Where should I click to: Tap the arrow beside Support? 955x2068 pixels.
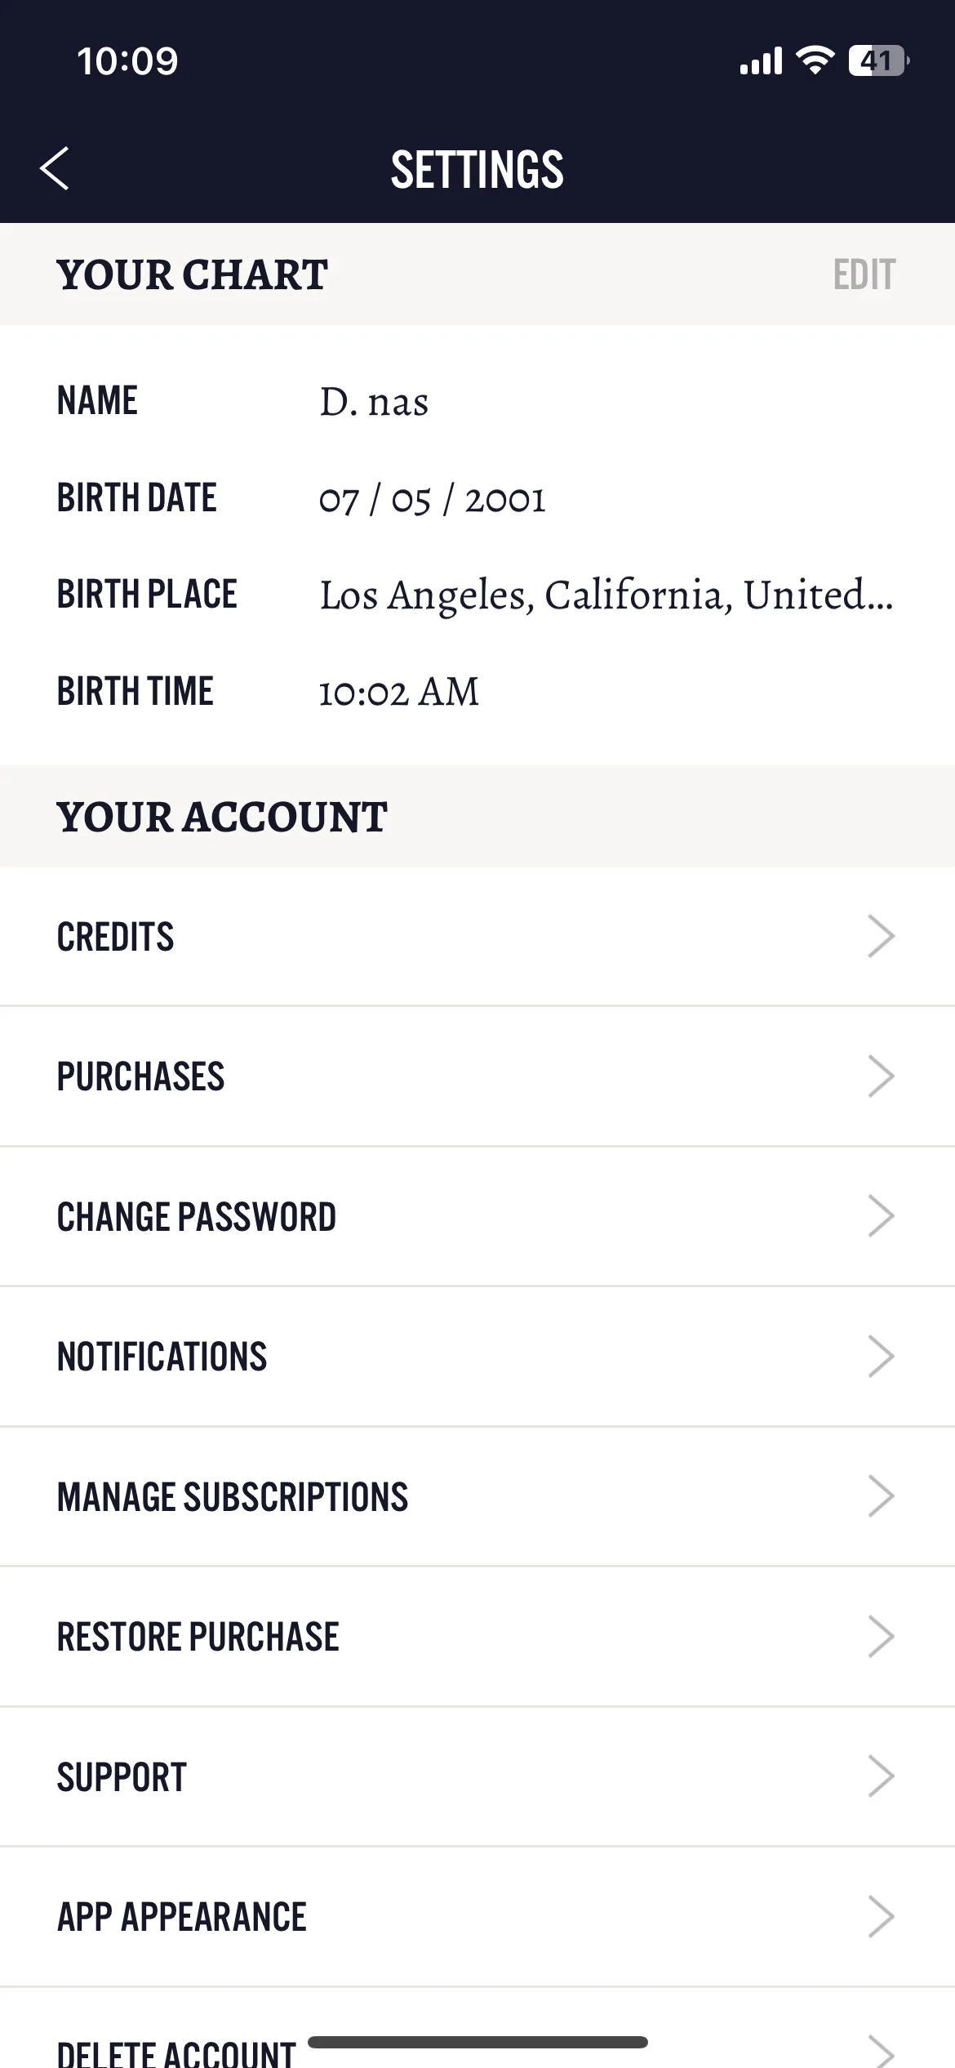[881, 1776]
